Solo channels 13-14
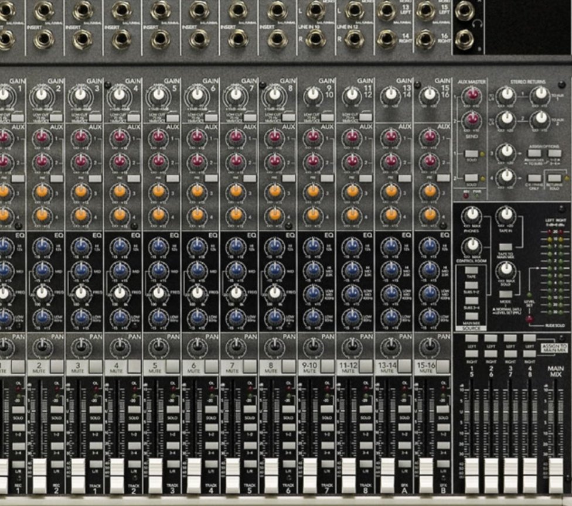Viewport: 572px width, 506px height. 404,410
